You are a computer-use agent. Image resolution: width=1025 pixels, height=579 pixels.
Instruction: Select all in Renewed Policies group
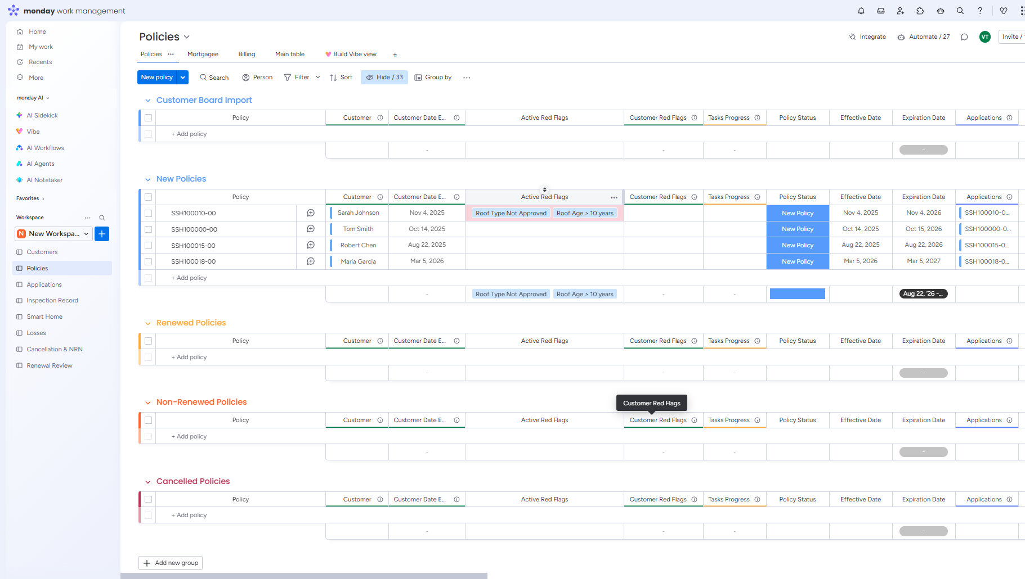pos(148,341)
